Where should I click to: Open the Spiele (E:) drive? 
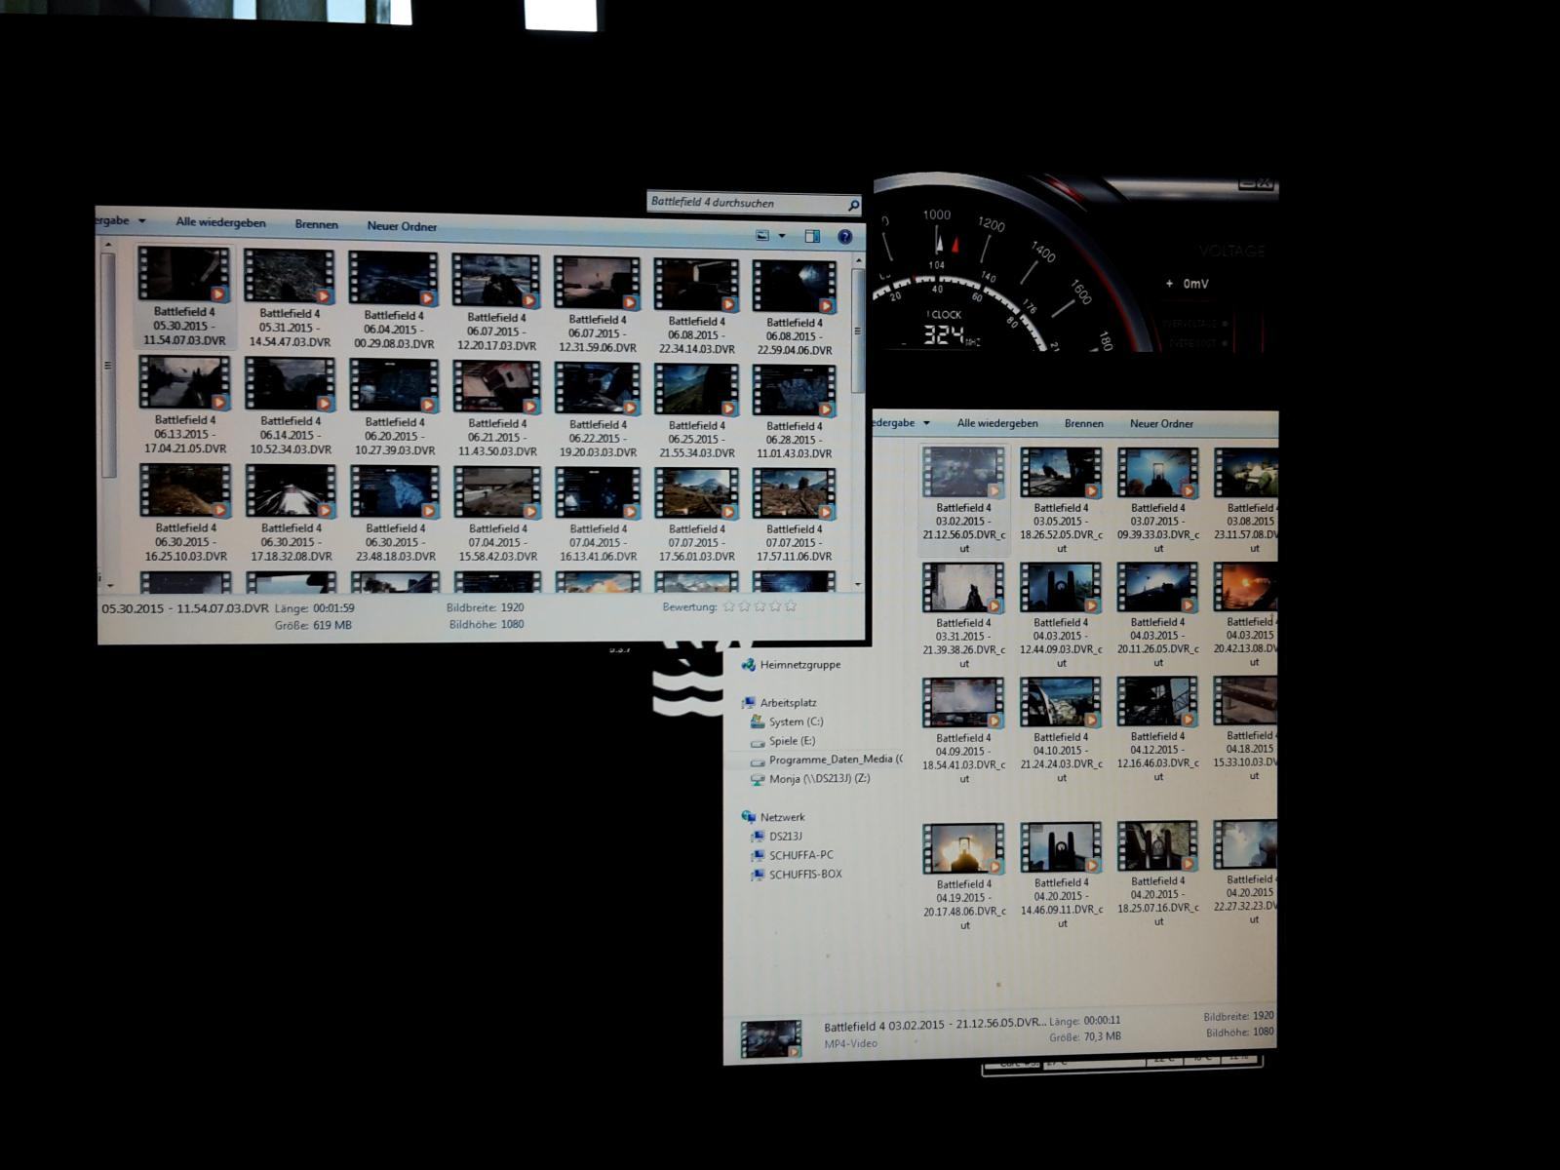click(792, 741)
